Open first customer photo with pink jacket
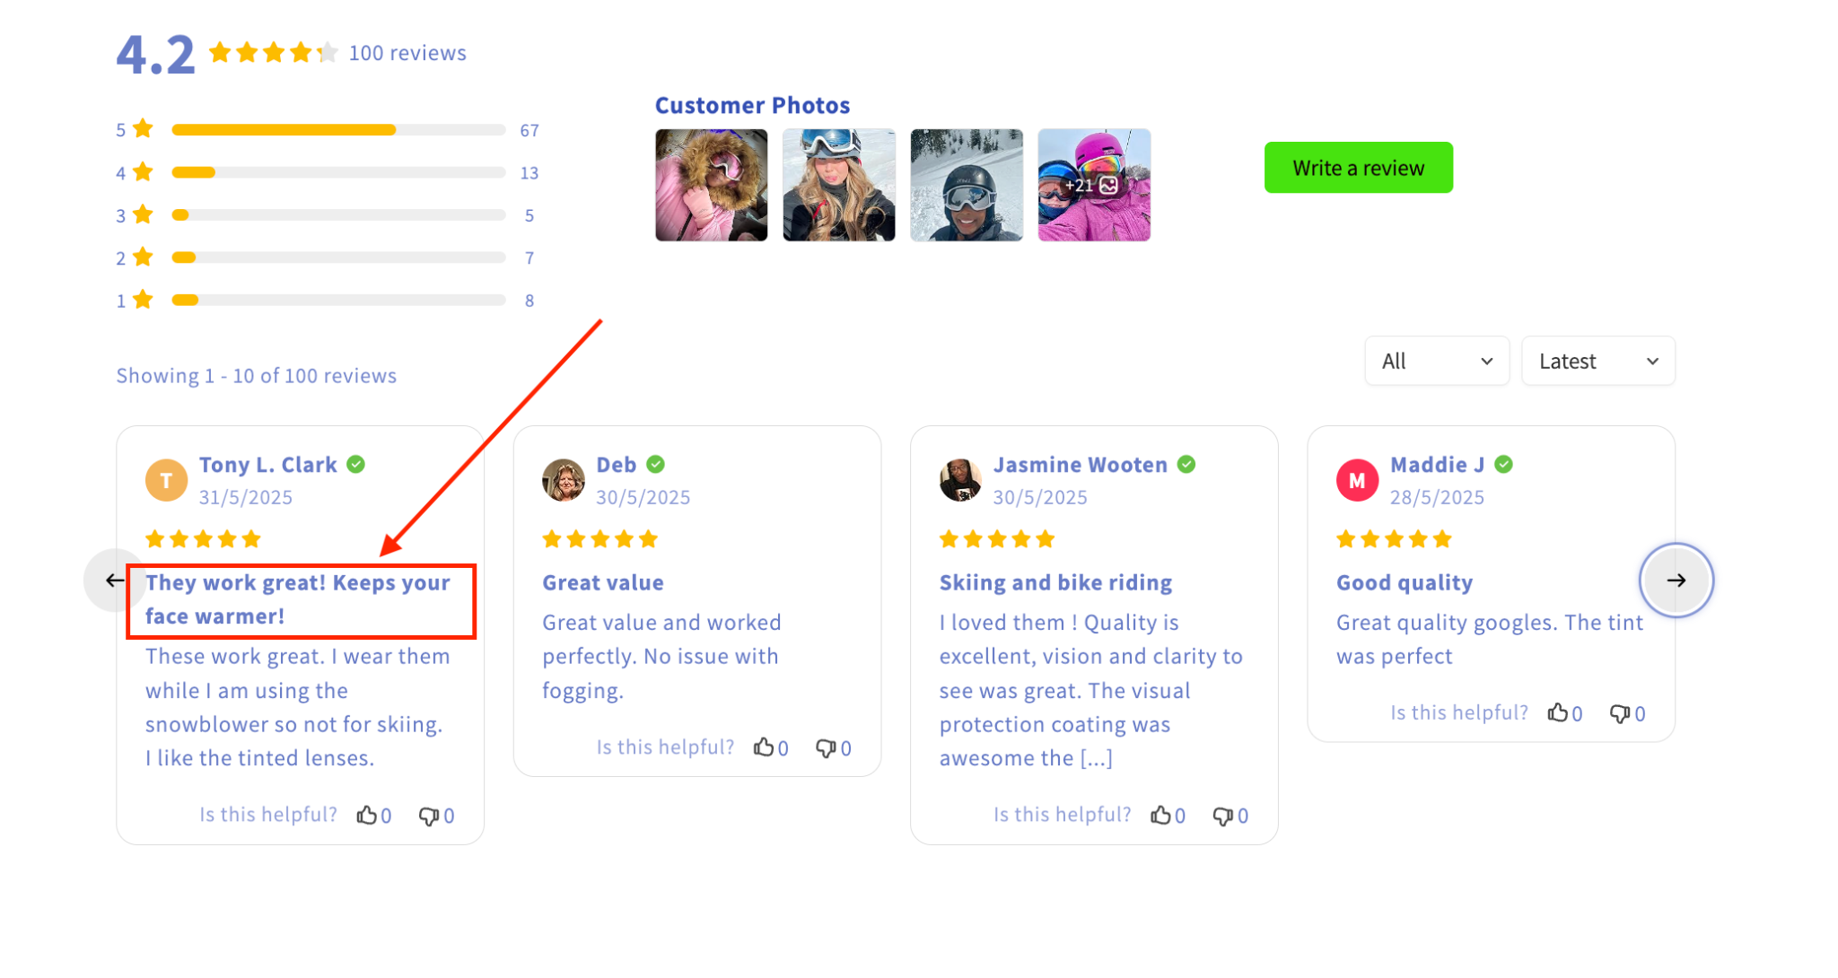The height and width of the screenshot is (978, 1838). [711, 185]
